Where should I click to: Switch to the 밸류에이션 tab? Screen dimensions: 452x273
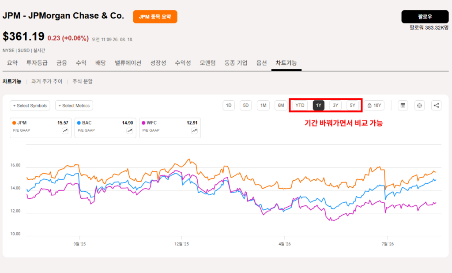[x=128, y=63]
